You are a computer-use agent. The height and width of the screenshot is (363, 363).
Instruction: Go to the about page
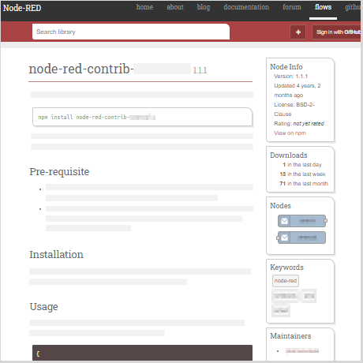pyautogui.click(x=175, y=7)
